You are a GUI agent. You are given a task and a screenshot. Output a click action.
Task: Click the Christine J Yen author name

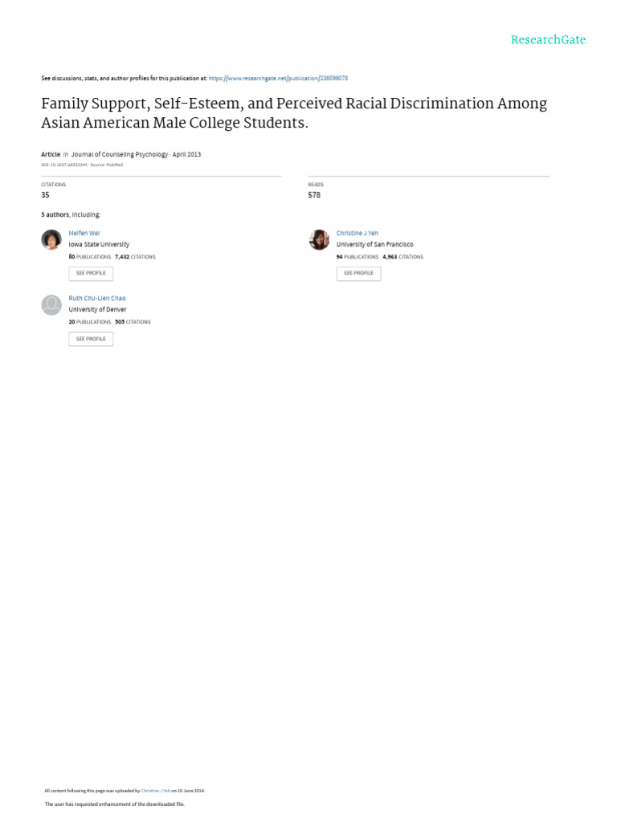tap(357, 233)
